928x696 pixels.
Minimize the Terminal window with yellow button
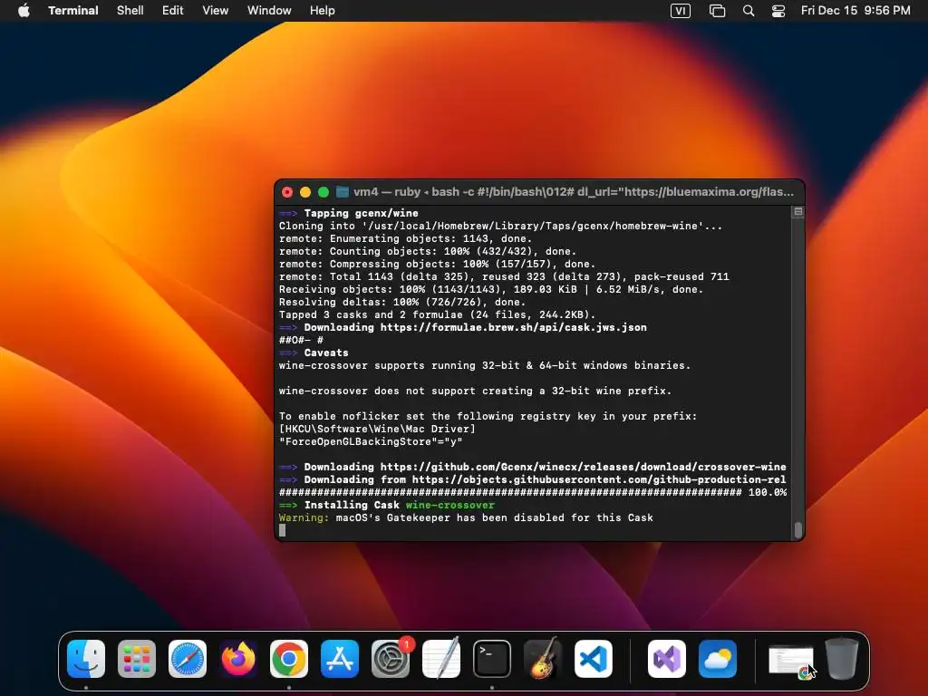tap(305, 192)
